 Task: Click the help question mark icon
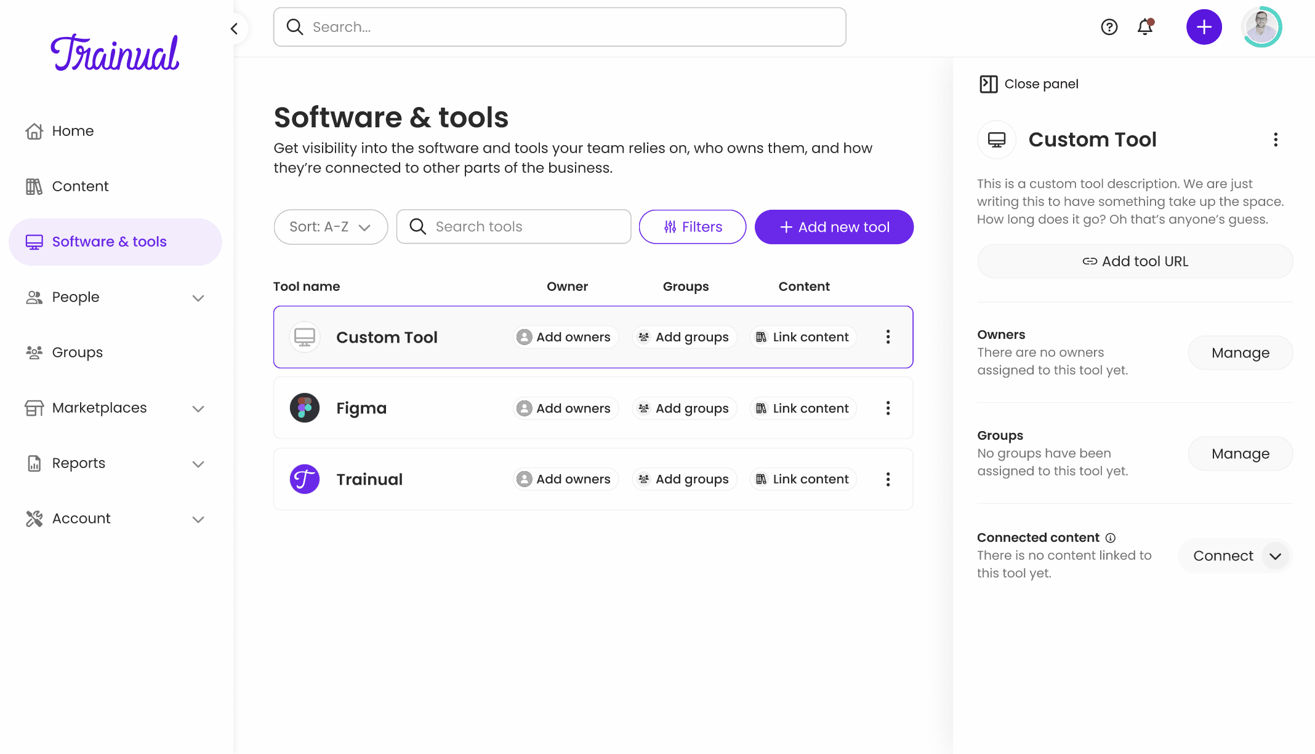click(x=1109, y=27)
